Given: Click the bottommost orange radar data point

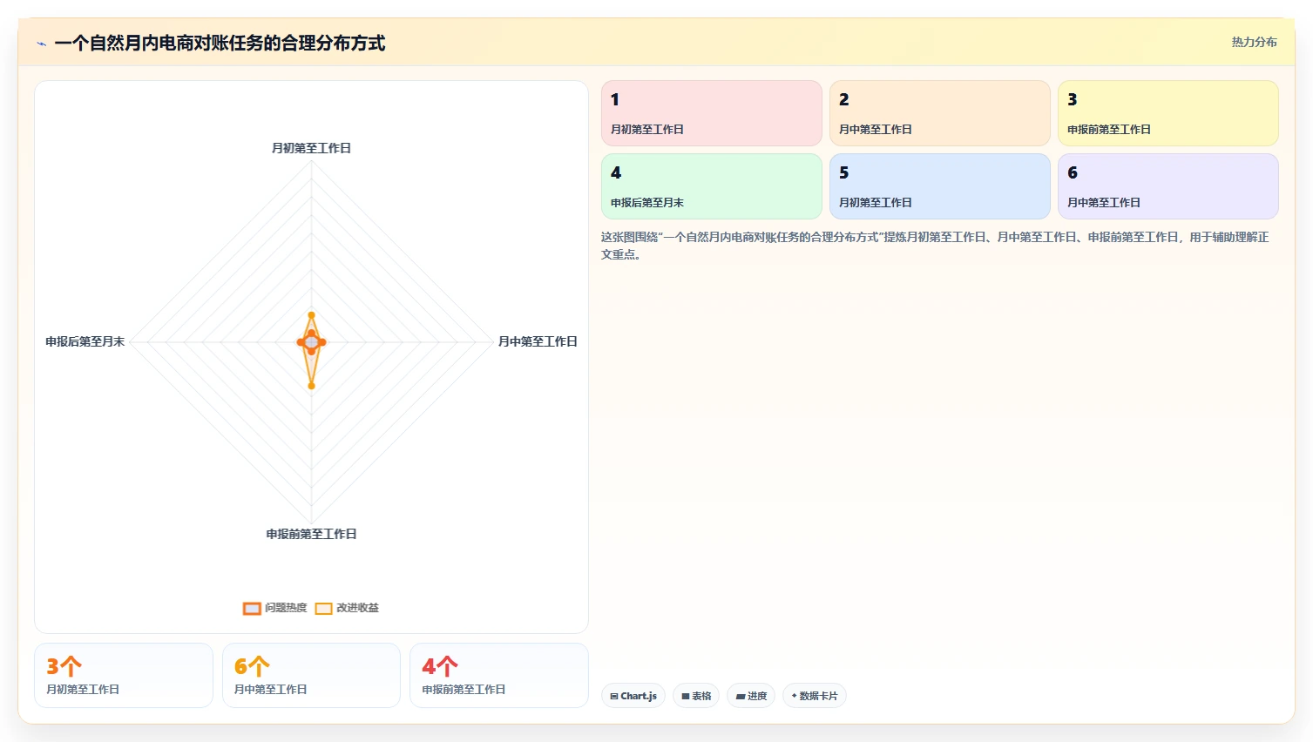Looking at the screenshot, I should pyautogui.click(x=311, y=385).
